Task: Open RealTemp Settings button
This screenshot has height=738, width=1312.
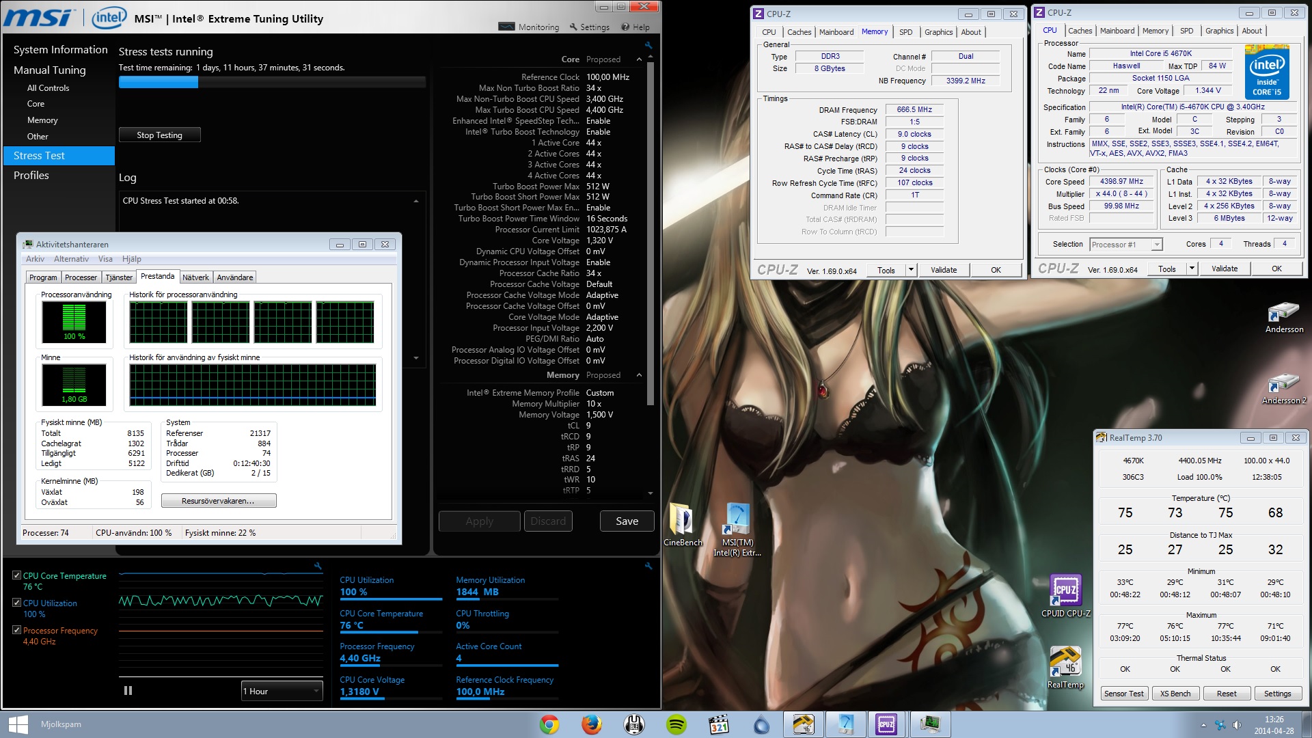Action: pos(1277,694)
